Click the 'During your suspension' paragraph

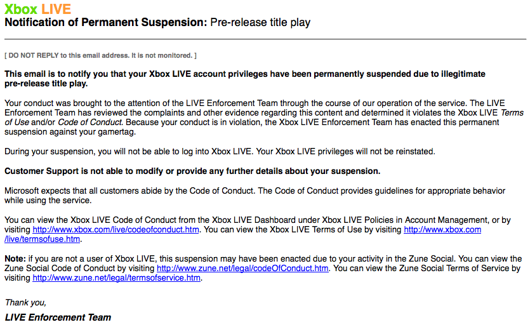pyautogui.click(x=220, y=152)
